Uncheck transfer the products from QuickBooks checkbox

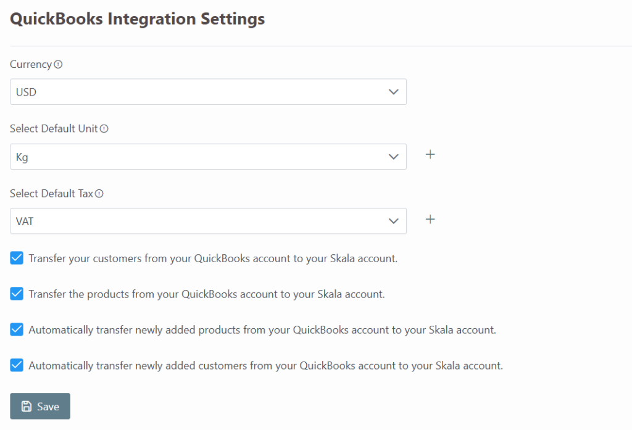pyautogui.click(x=17, y=294)
